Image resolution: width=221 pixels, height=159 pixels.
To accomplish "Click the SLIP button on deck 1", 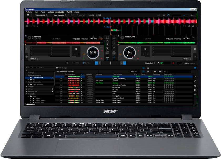I will click(x=101, y=47).
